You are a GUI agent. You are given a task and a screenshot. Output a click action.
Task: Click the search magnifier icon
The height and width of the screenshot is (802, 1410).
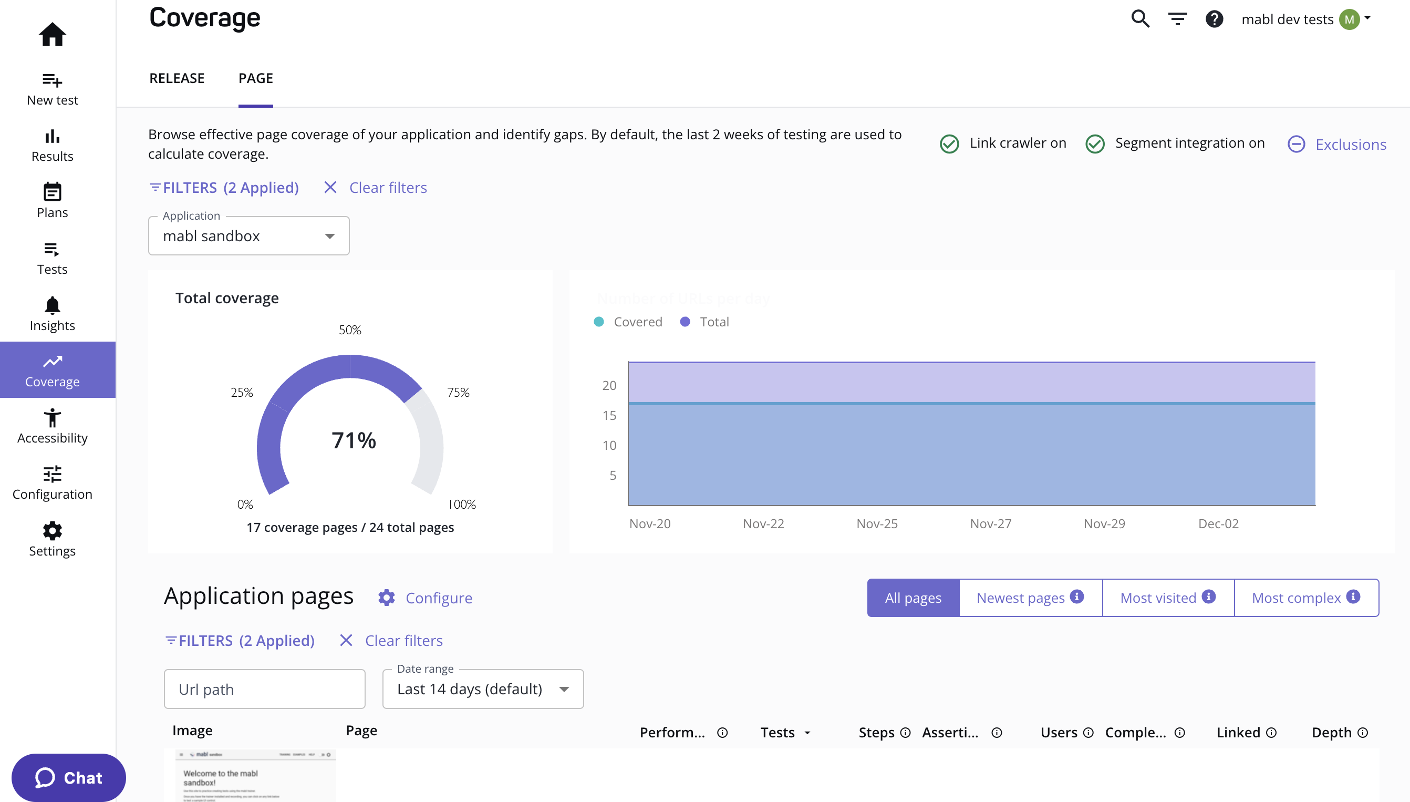tap(1140, 19)
